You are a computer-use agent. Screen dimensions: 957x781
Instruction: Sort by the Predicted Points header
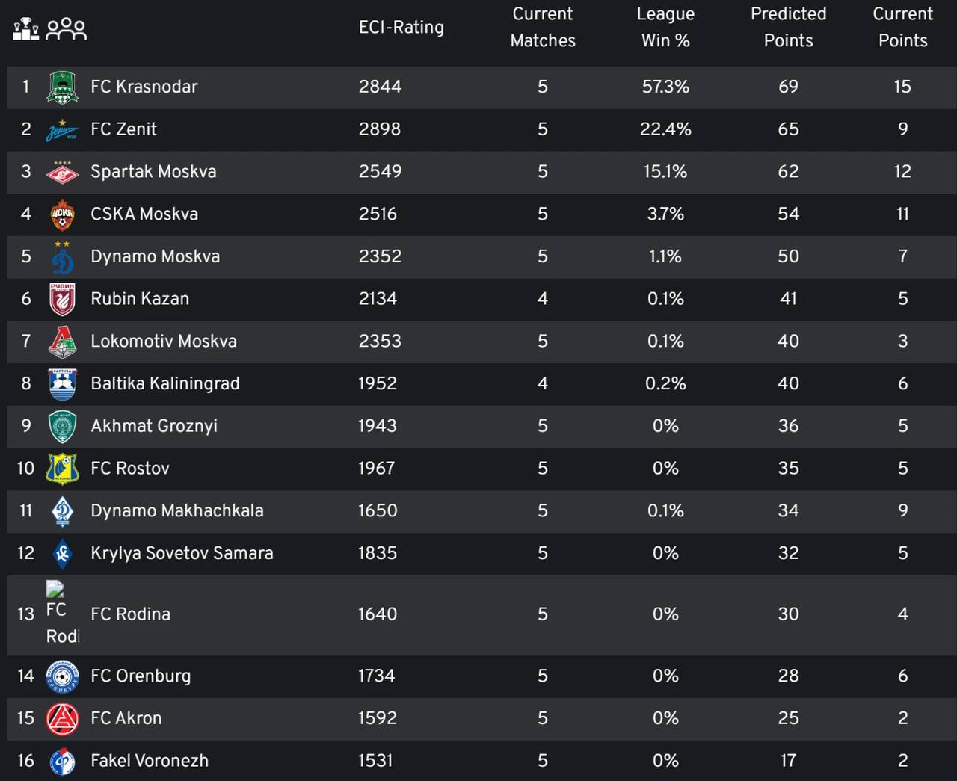pyautogui.click(x=788, y=28)
